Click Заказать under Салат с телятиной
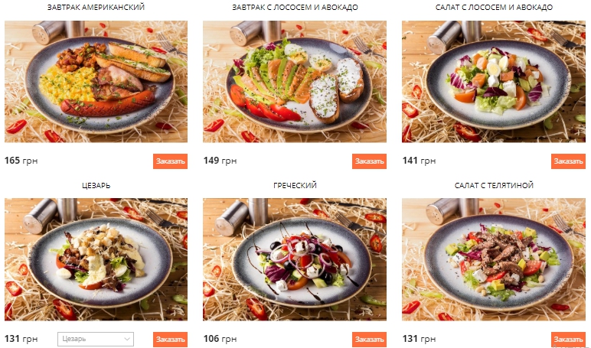This screenshot has width=591, height=348. click(568, 339)
